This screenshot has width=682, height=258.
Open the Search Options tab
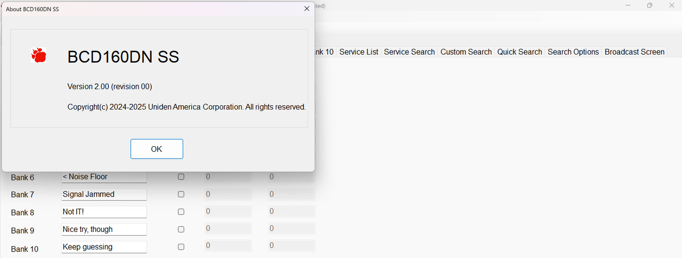click(x=573, y=52)
